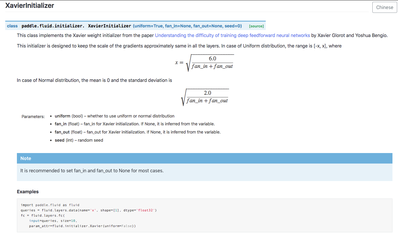Click the 'class' keyword in the signature
398x237 pixels.
(x=12, y=26)
